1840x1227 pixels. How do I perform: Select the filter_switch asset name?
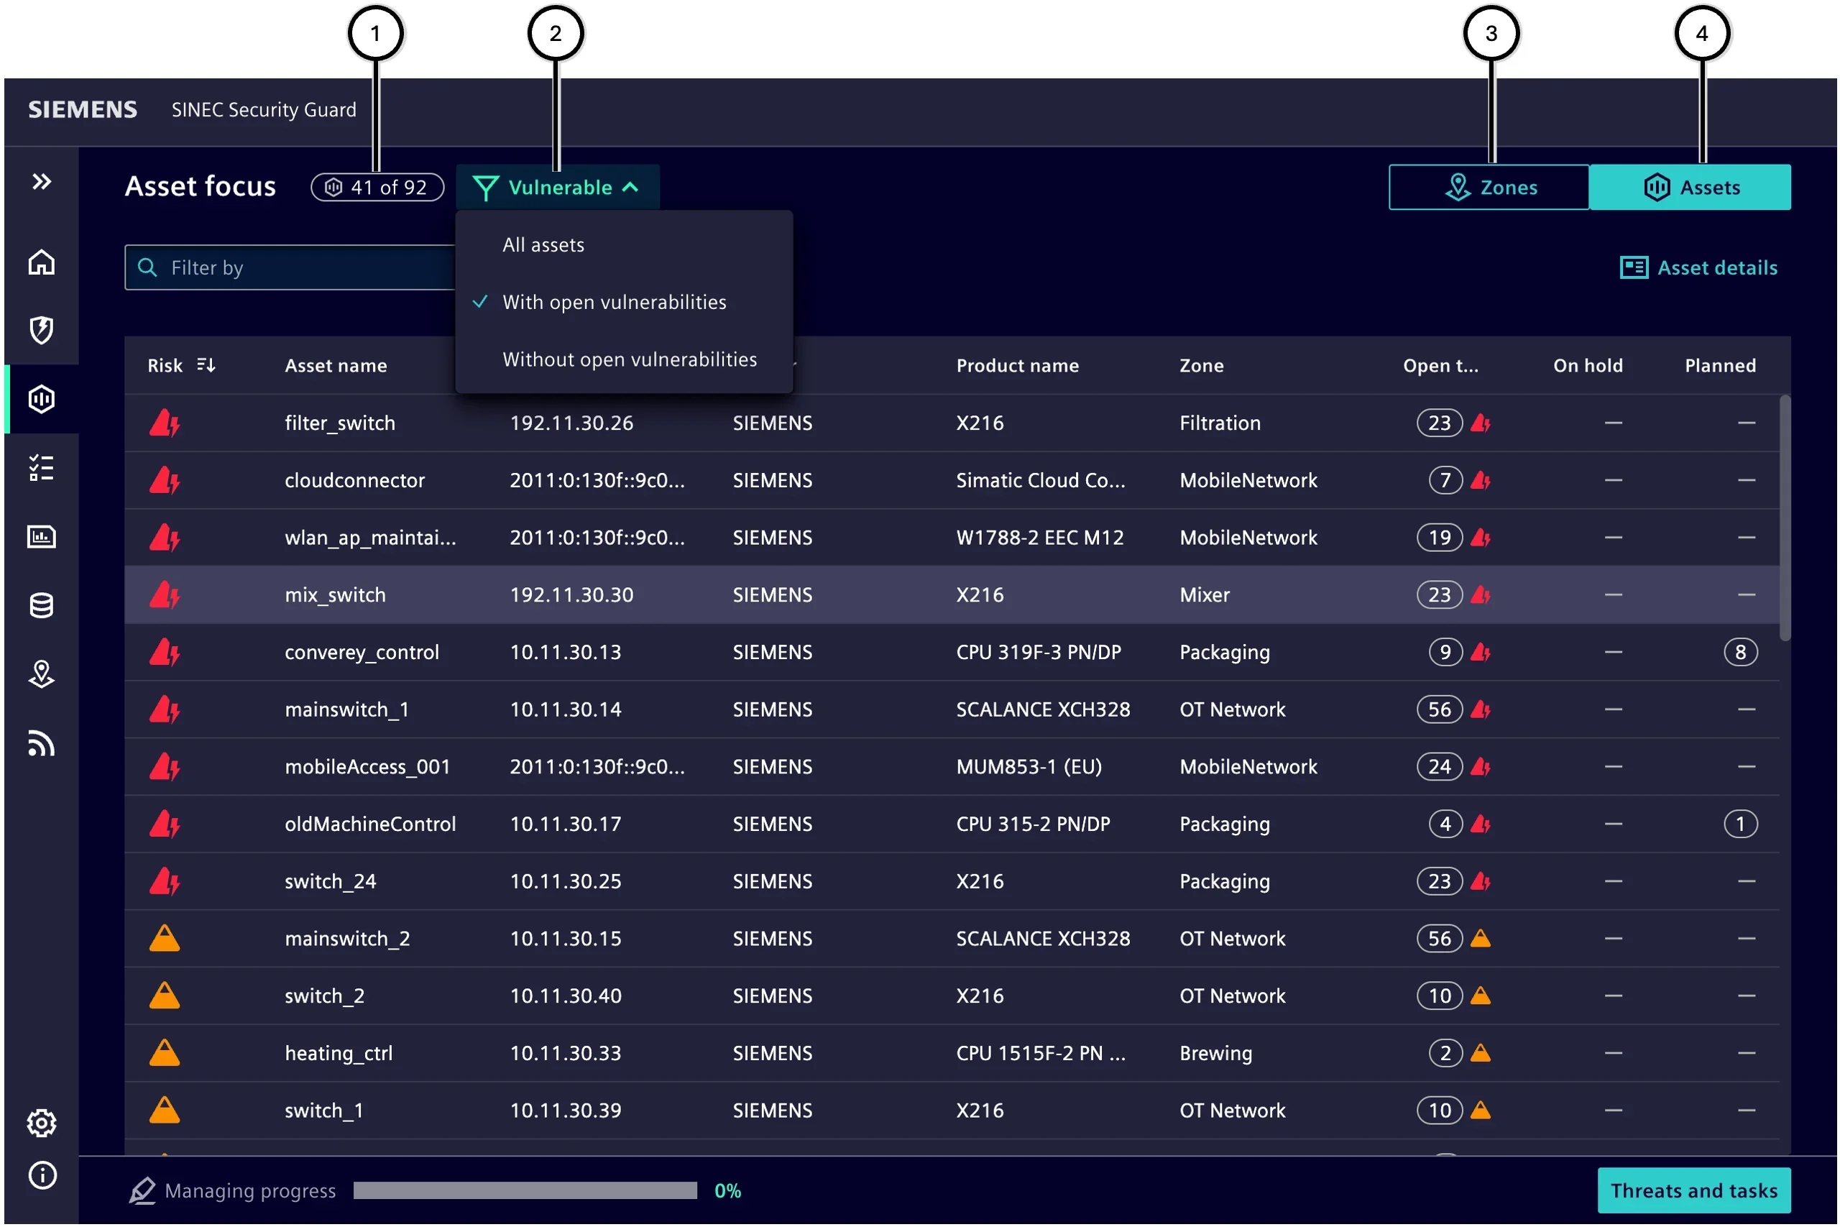pyautogui.click(x=339, y=423)
